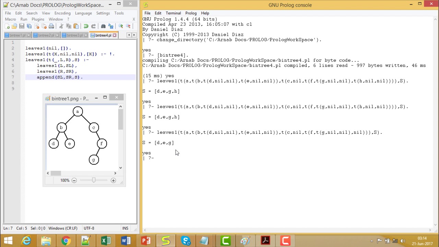Open Excel from the taskbar
439x247 pixels.
tap(106, 241)
